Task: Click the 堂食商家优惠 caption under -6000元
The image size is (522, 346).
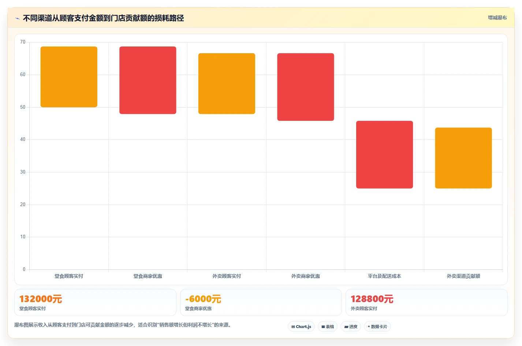Action: pos(198,309)
